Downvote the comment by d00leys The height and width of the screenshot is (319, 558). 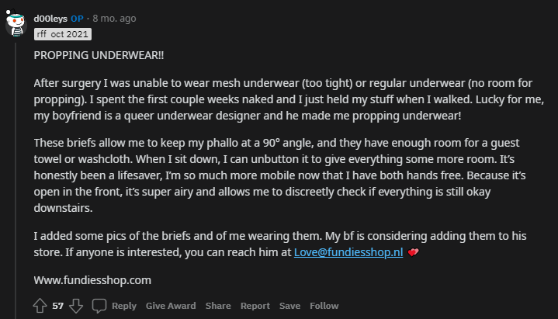[x=75, y=306]
